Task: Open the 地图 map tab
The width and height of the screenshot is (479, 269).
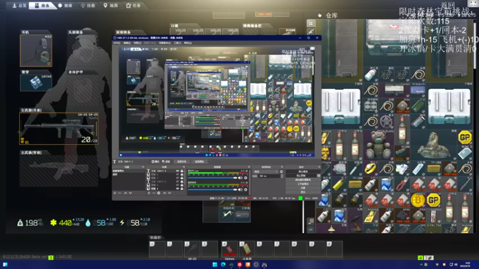Action: pyautogui.click(x=111, y=5)
